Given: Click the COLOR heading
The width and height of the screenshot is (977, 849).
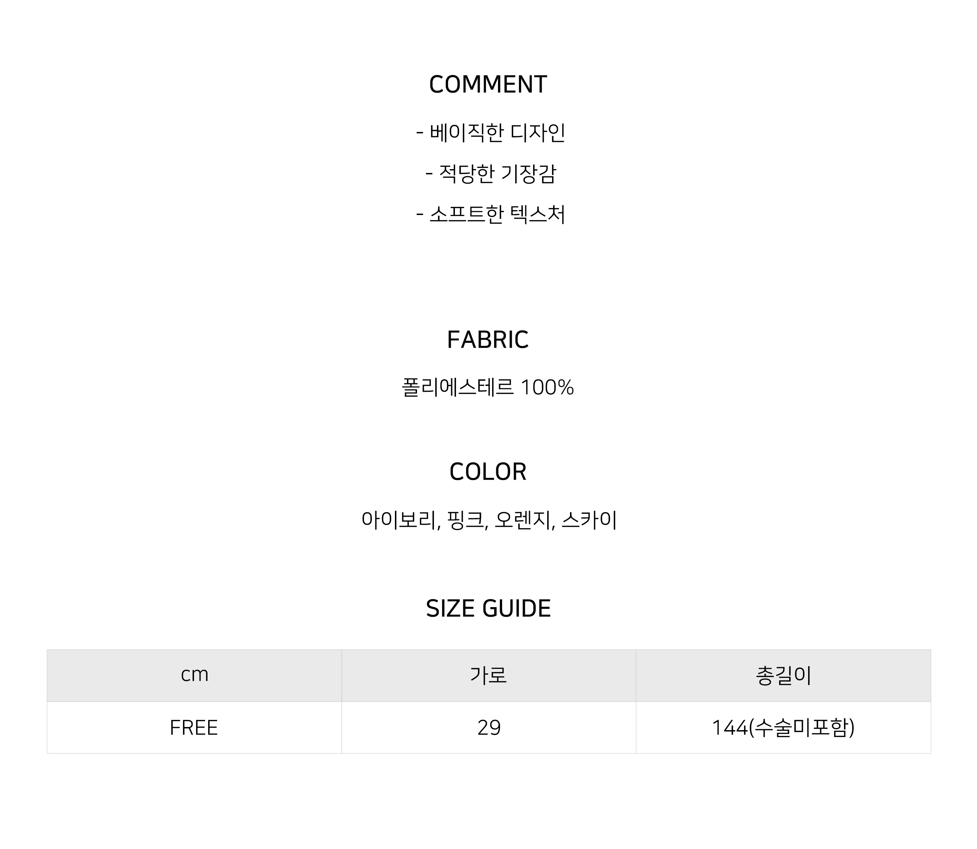Looking at the screenshot, I should (x=488, y=472).
